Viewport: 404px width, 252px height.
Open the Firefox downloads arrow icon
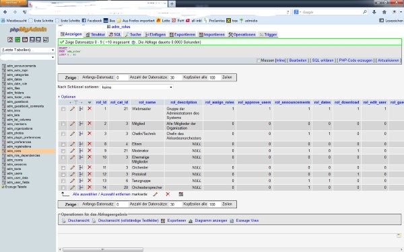[374, 12]
